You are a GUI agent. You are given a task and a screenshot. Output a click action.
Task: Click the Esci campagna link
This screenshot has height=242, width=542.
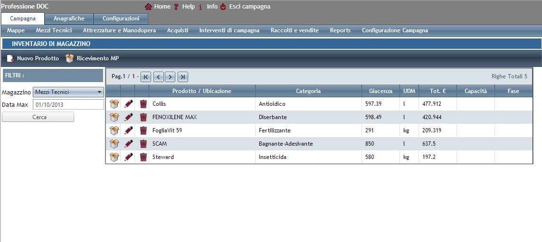[x=249, y=7]
